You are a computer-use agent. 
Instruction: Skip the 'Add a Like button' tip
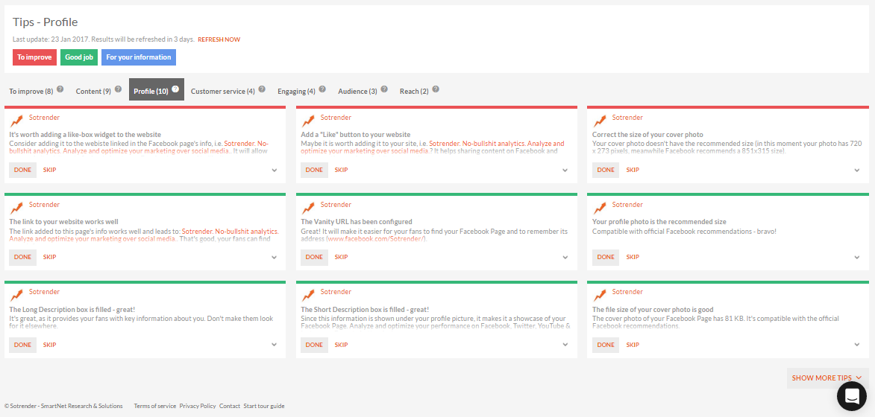pos(341,170)
